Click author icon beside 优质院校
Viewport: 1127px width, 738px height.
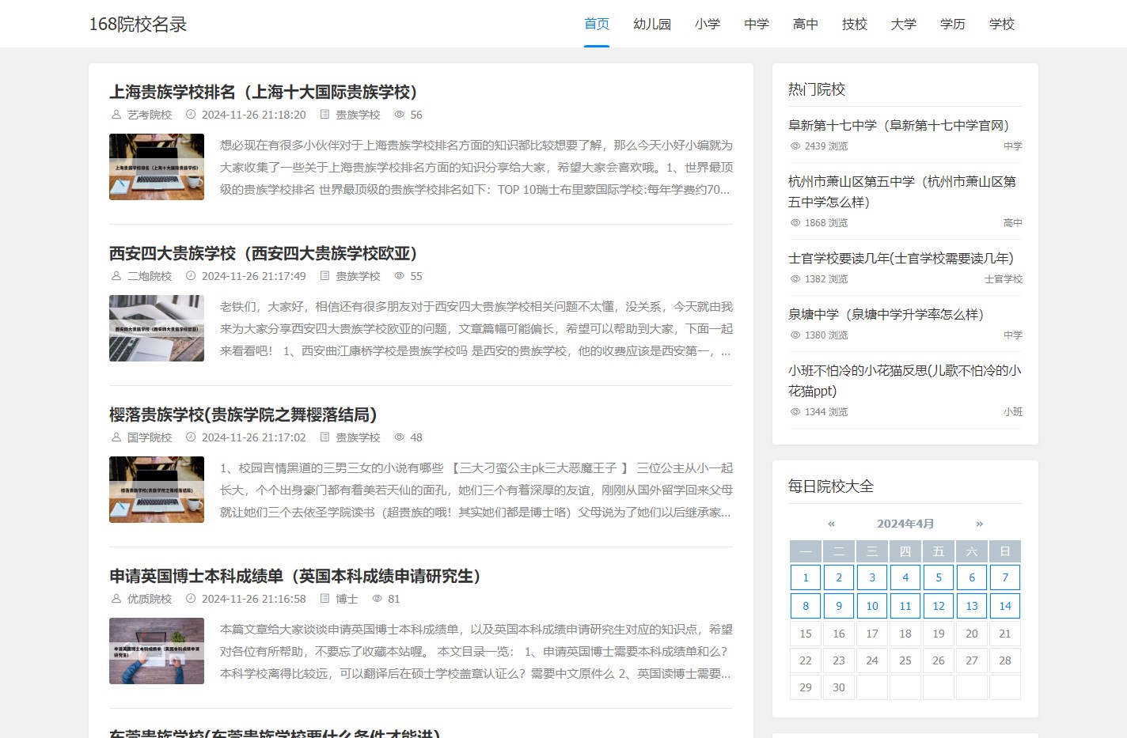116,599
